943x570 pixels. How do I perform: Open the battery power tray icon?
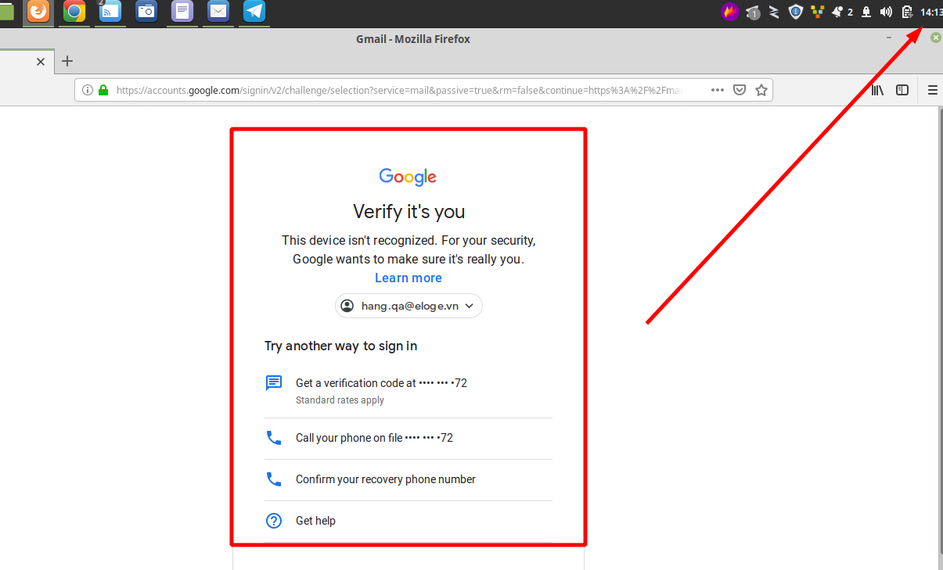click(x=907, y=12)
